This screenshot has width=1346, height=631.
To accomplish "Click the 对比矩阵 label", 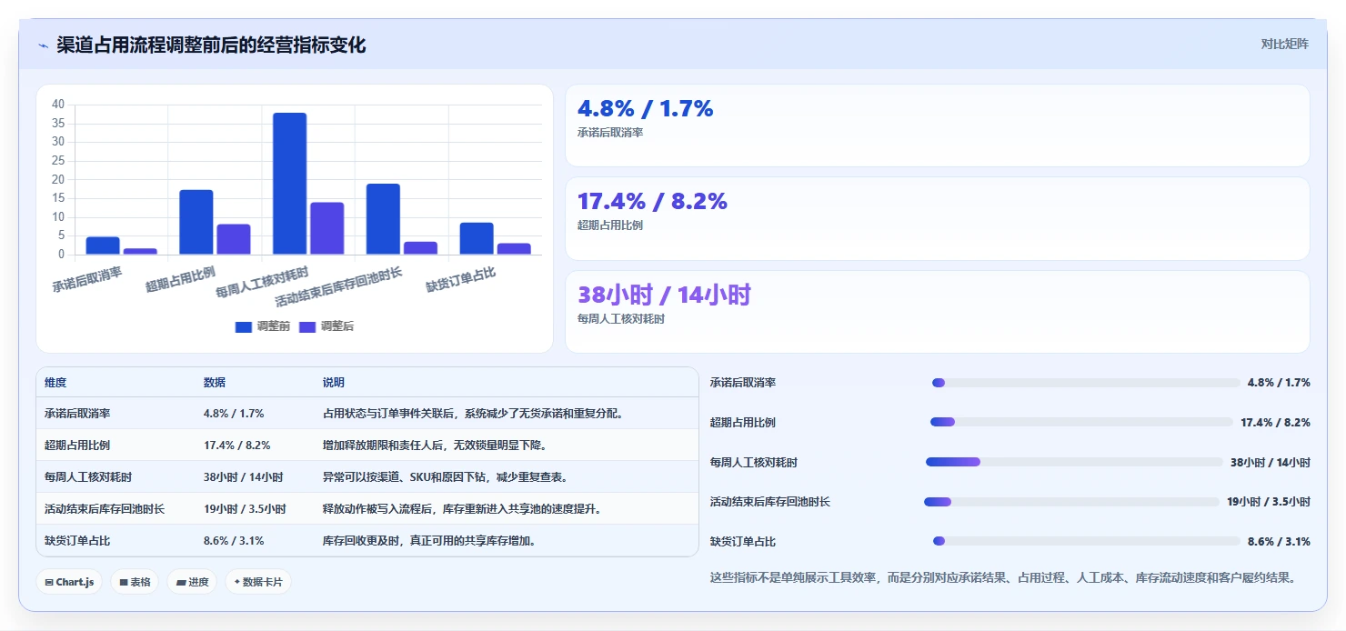I will [x=1284, y=45].
